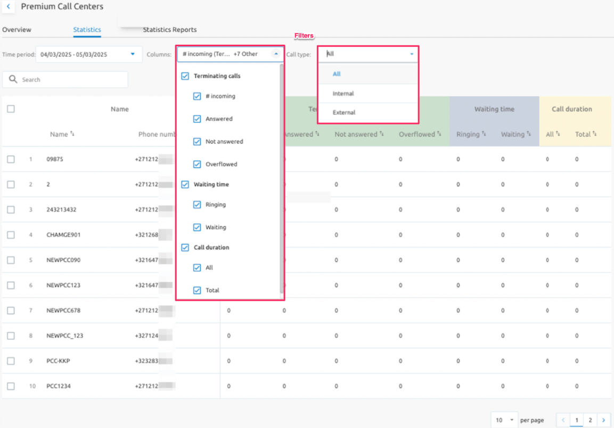Go to page 2
Image resolution: width=614 pixels, height=428 pixels.
tap(590, 420)
